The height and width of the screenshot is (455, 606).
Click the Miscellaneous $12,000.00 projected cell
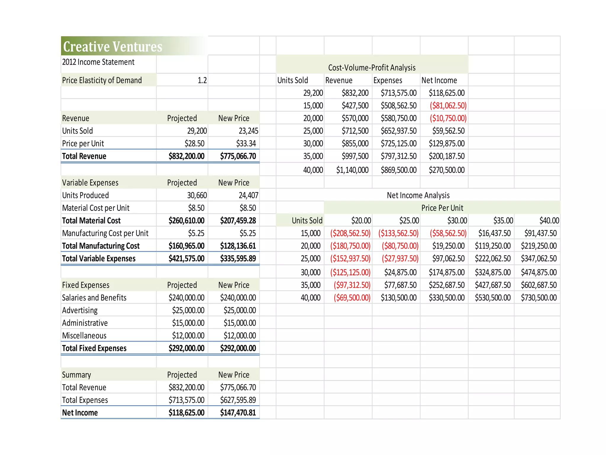click(x=188, y=336)
